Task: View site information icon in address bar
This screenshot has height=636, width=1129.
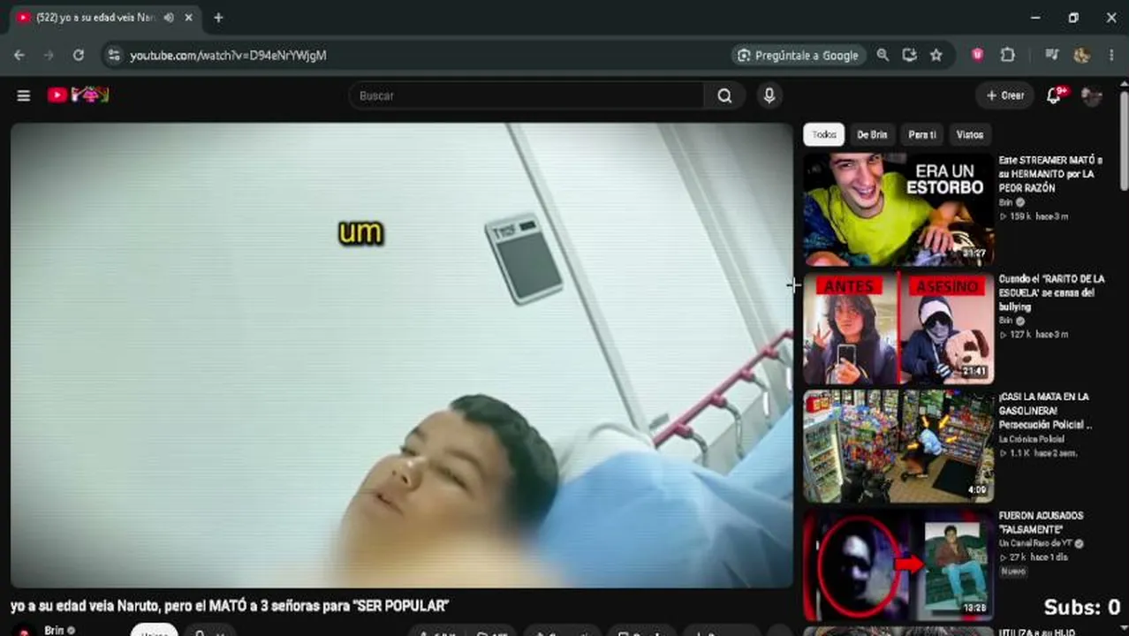Action: [113, 55]
